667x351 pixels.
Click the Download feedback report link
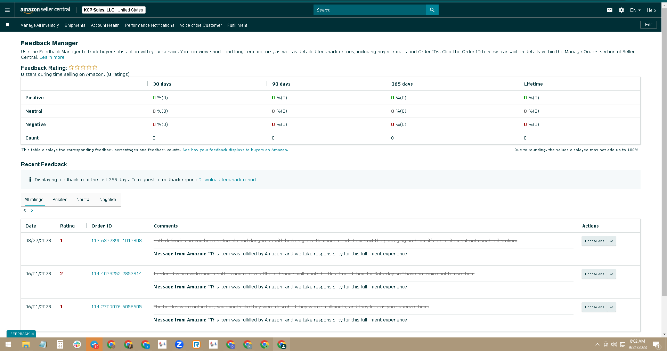(x=227, y=180)
